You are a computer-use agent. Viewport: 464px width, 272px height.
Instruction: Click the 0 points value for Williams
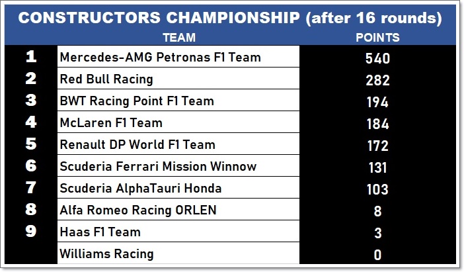coord(377,255)
